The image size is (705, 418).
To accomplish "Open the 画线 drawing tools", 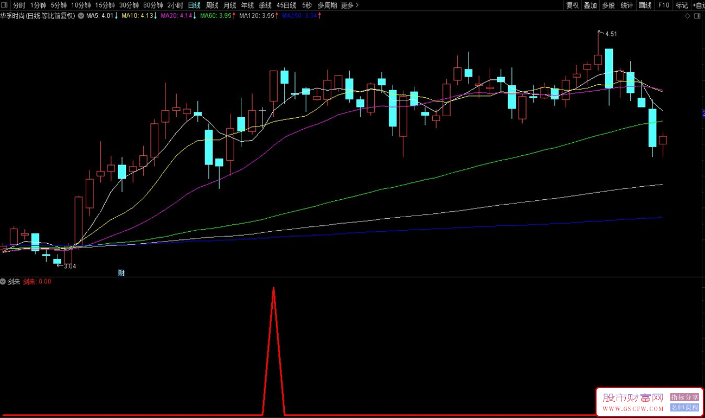I will coord(645,5).
